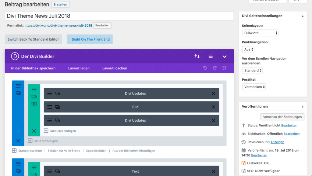Duplicate the Bild module
The image size is (312, 176).
58,107
